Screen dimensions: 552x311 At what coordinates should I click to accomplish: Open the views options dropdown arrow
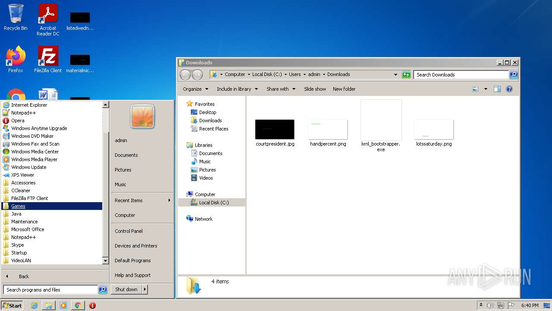pos(486,89)
